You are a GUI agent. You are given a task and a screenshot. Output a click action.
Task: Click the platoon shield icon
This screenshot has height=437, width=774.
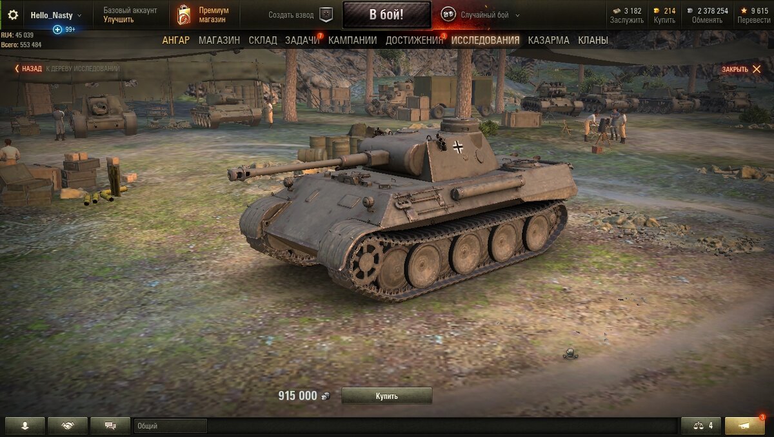(x=326, y=15)
